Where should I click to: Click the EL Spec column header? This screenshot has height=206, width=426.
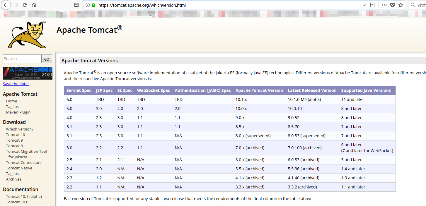point(125,90)
